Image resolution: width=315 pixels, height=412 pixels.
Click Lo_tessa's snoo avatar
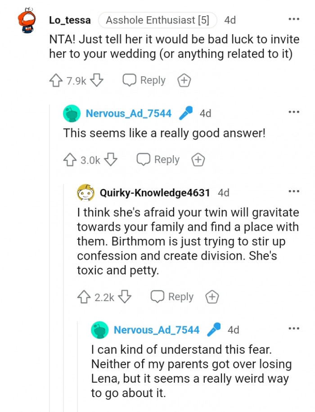(26, 19)
